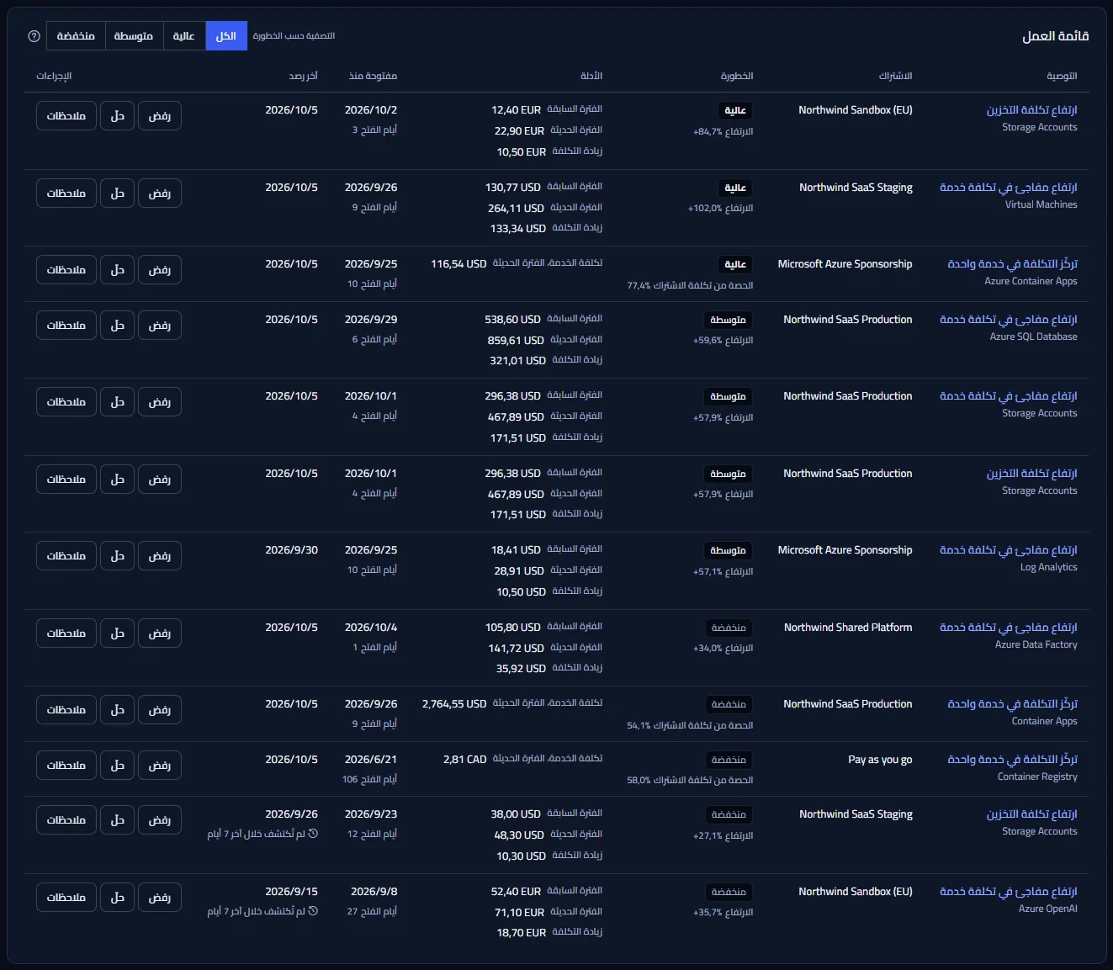Image resolution: width=1113 pixels, height=970 pixels.
Task: Click the قائمة العمل panel title
Action: click(x=1056, y=36)
